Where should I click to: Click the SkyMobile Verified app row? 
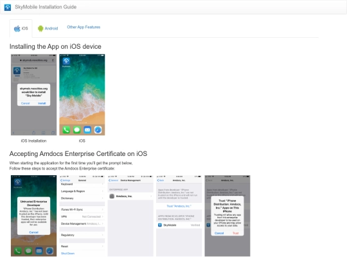[179, 225]
